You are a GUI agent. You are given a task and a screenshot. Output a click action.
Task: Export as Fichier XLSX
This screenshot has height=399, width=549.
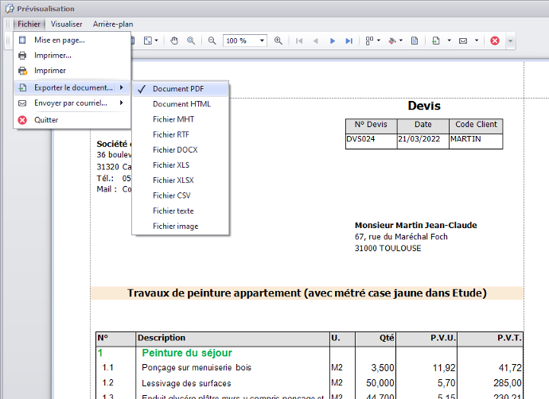tap(181, 180)
